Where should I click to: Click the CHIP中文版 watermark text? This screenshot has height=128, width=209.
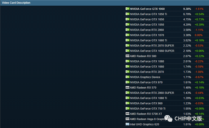(x=188, y=119)
